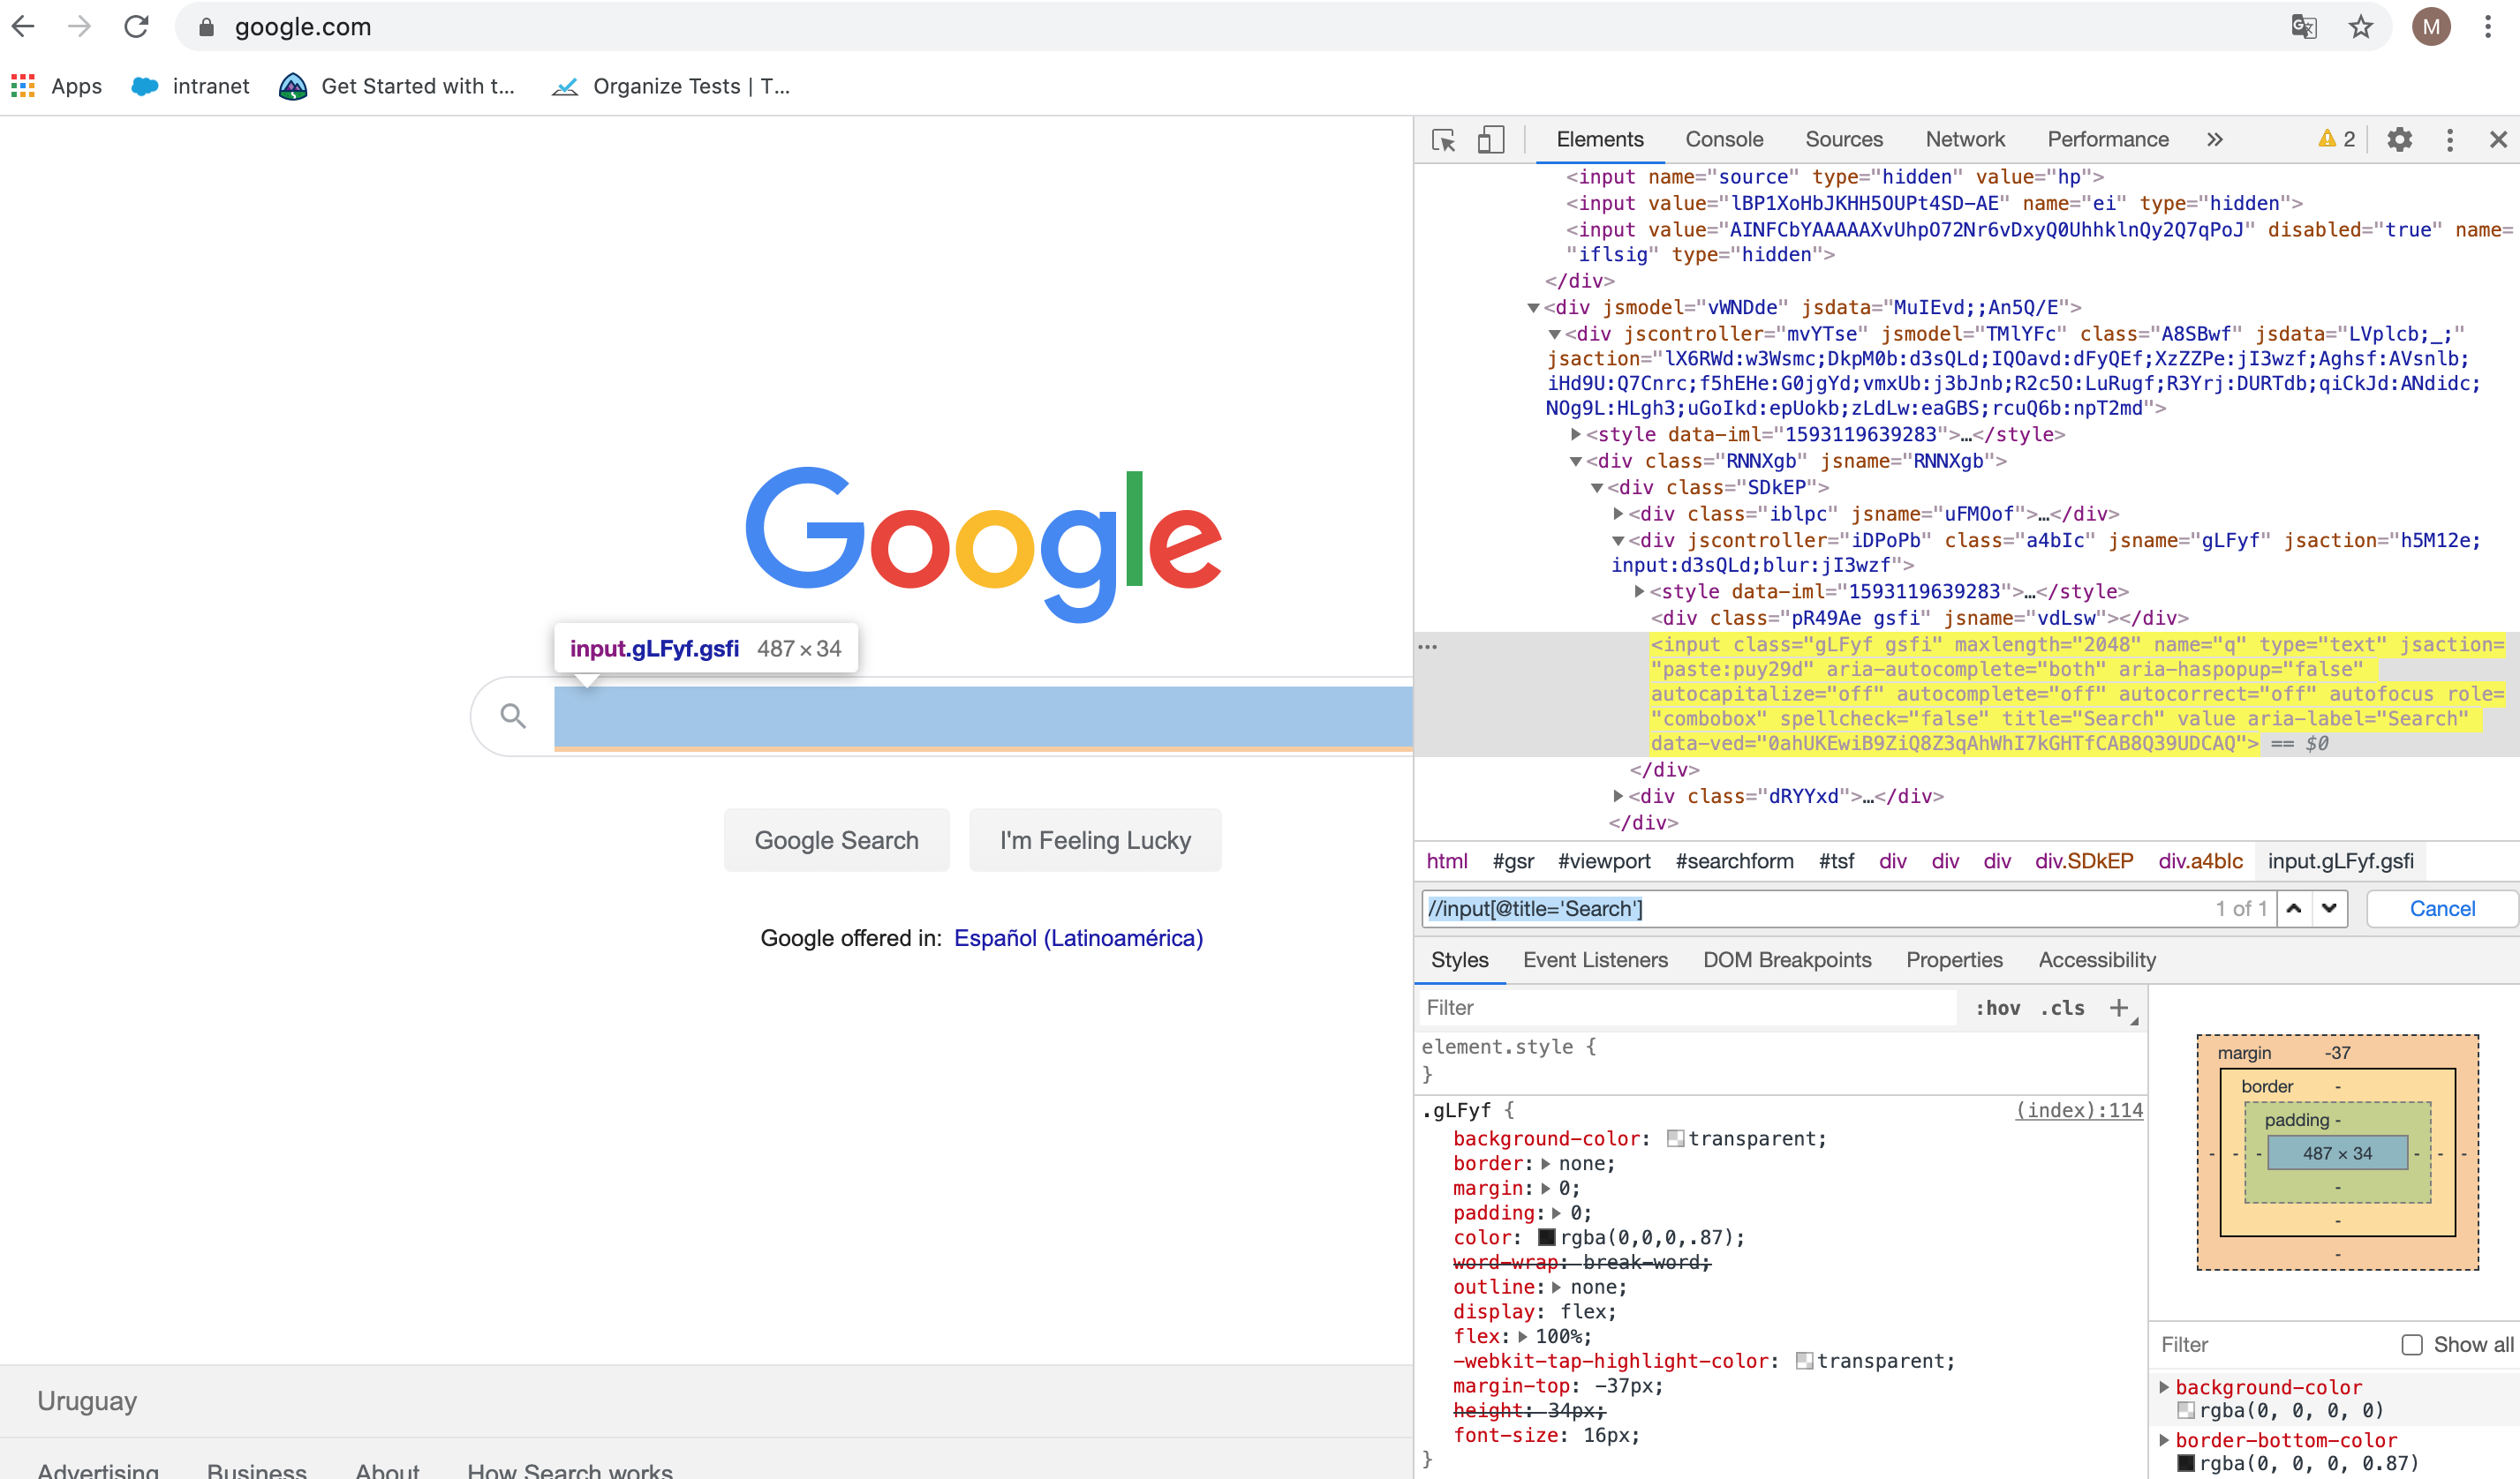The width and height of the screenshot is (2520, 1479).
Task: Click the ellipsis actions icon beside selected node
Action: point(1428,648)
